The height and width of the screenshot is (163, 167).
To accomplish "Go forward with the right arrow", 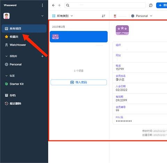I will coord(59,5).
